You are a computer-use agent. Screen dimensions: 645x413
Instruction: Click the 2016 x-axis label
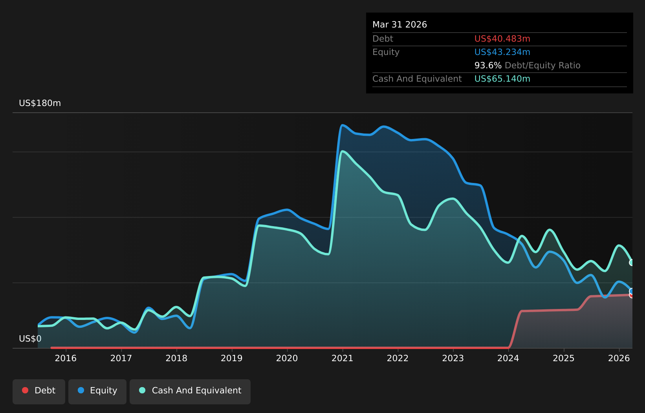tap(66, 358)
